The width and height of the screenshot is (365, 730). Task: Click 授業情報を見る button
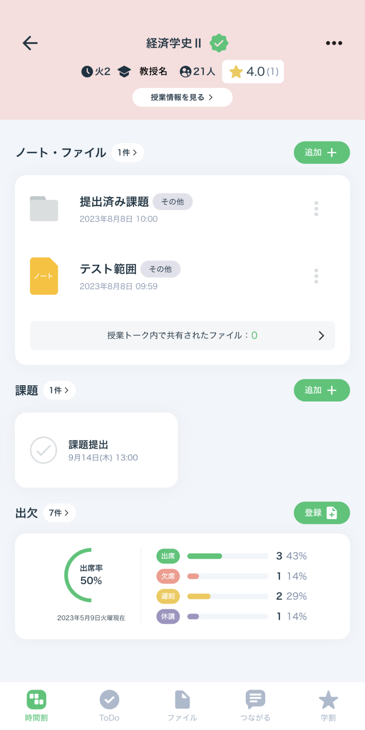[182, 97]
